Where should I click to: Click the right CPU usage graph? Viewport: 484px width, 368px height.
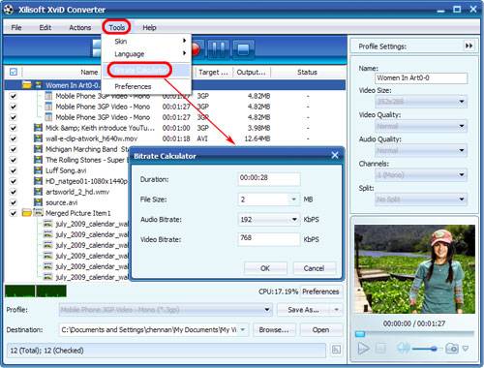click(51, 291)
